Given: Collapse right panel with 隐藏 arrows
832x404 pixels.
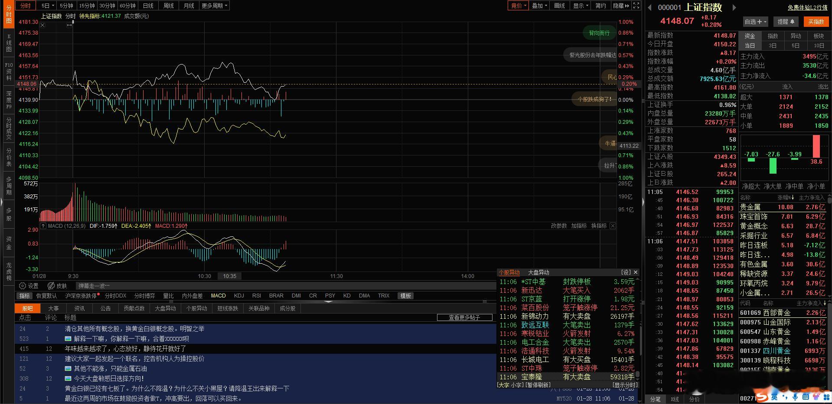Looking at the screenshot, I should point(621,6).
